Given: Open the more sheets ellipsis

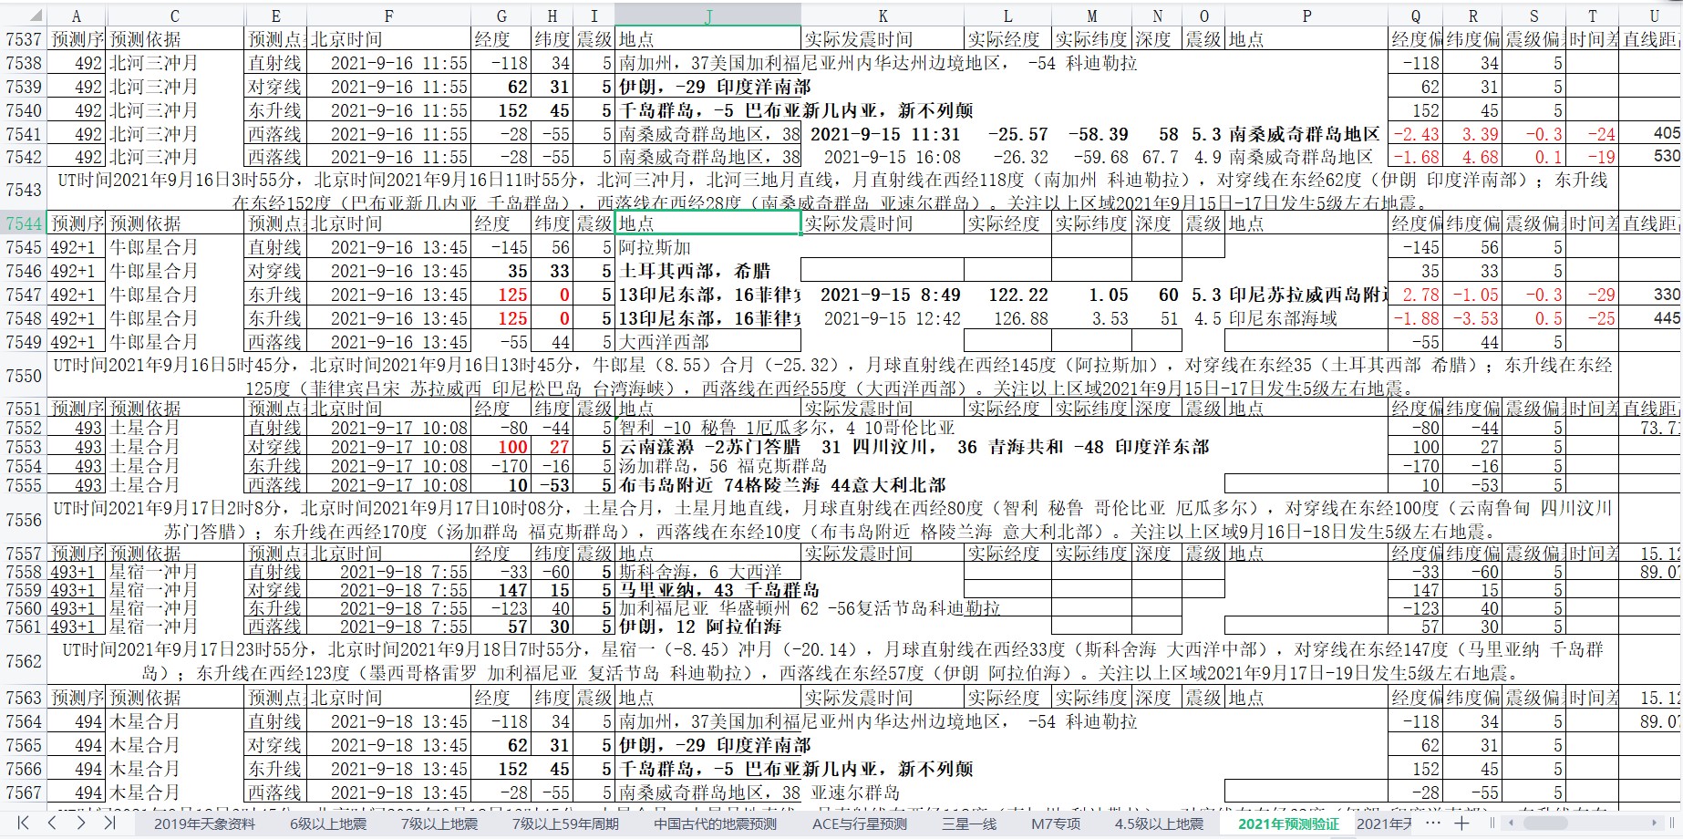Looking at the screenshot, I should 1434,823.
